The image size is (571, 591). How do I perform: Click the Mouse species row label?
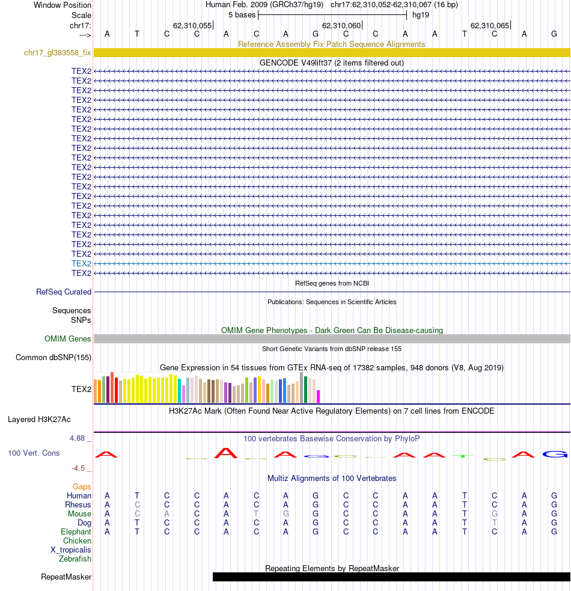pos(79,513)
